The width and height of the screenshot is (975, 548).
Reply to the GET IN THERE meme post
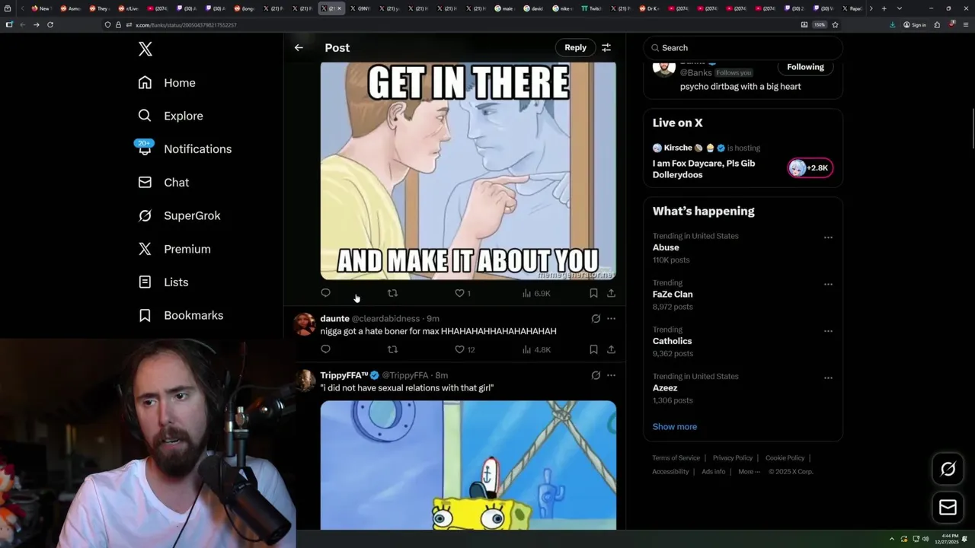pyautogui.click(x=325, y=293)
